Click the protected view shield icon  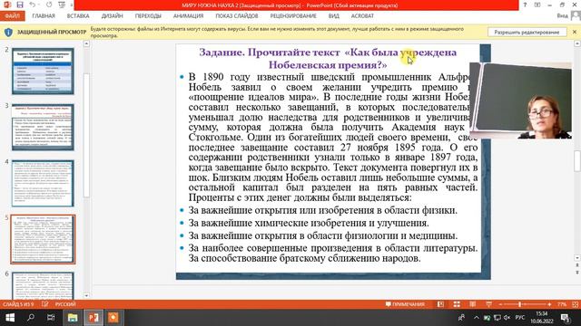point(8,33)
